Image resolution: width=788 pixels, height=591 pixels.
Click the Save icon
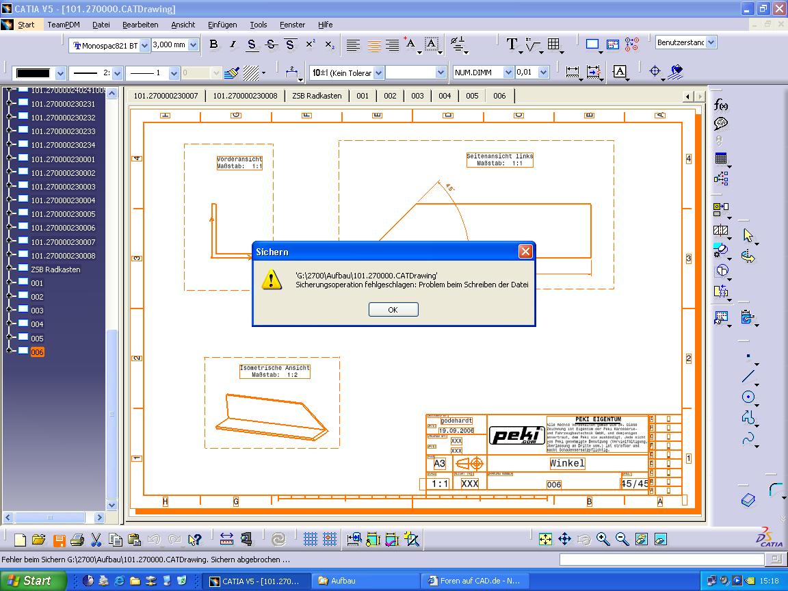pos(60,540)
